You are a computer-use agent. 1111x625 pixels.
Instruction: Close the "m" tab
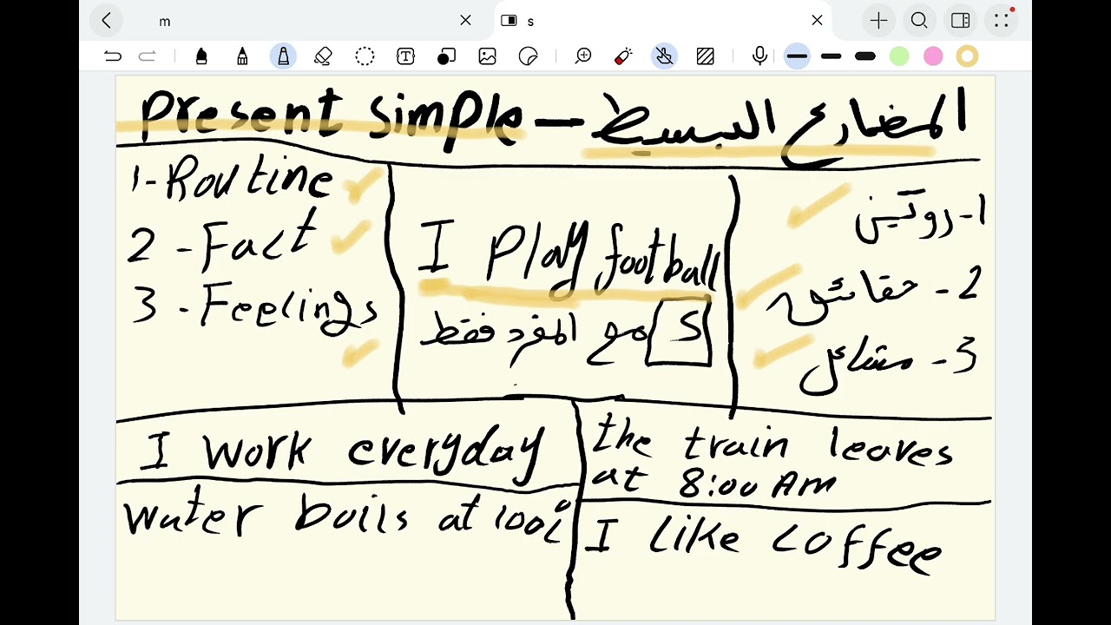465,21
